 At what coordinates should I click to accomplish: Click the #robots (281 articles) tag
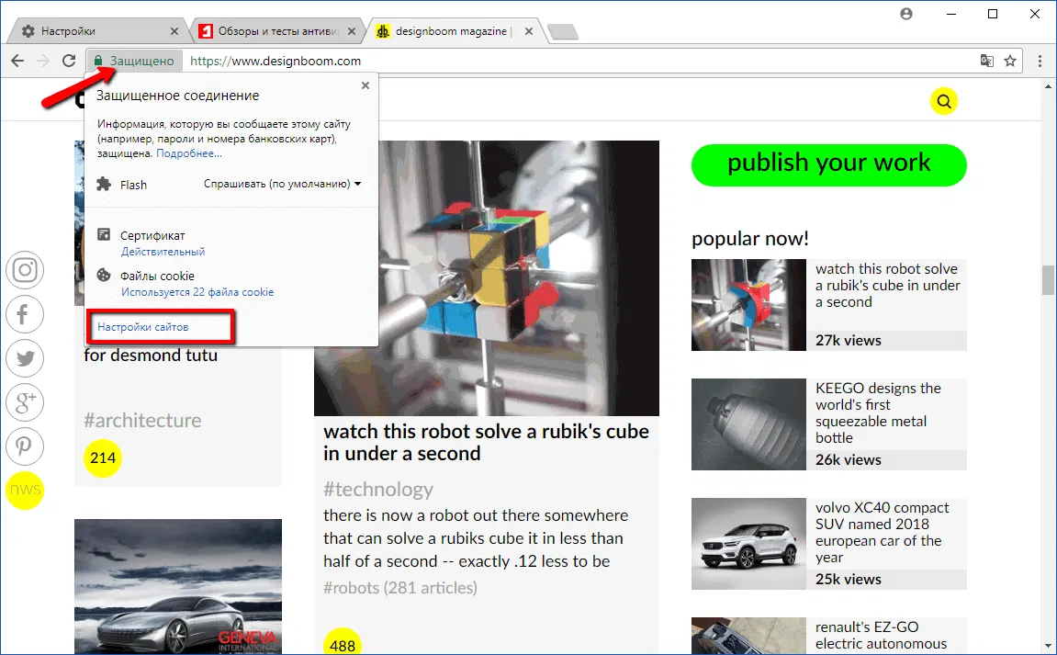[400, 588]
